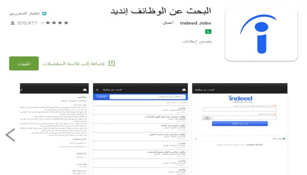The image size is (307, 175).
Task: Click the Indeed app icon
Action: pyautogui.click(x=261, y=35)
